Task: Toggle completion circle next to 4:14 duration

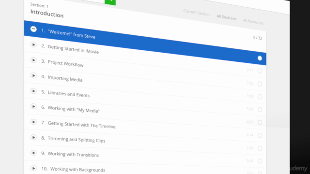Action: tap(260, 135)
